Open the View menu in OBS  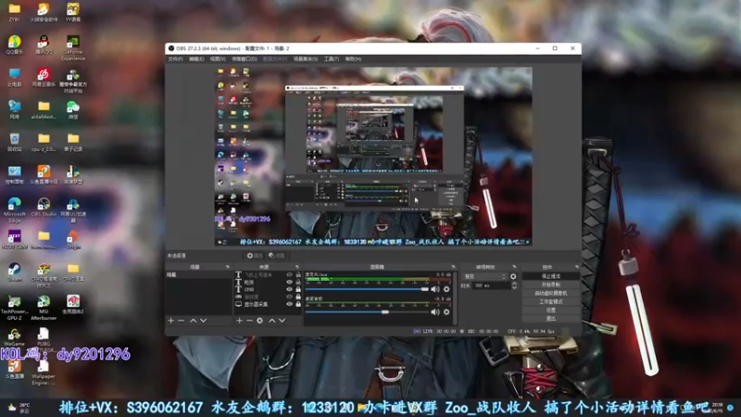point(218,59)
